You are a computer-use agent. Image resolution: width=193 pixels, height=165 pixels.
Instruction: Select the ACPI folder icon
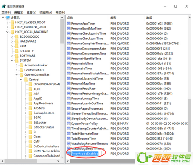coord(31,89)
